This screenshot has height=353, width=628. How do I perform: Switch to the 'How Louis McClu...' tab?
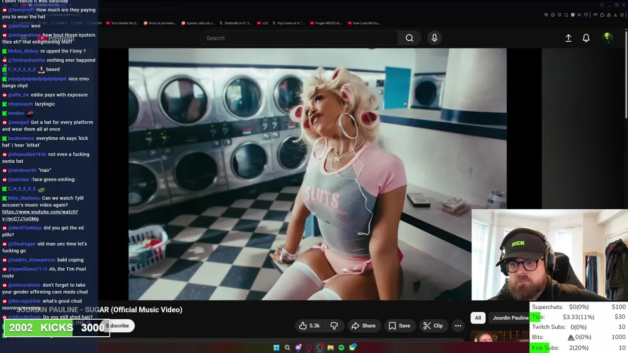pyautogui.click(x=364, y=23)
